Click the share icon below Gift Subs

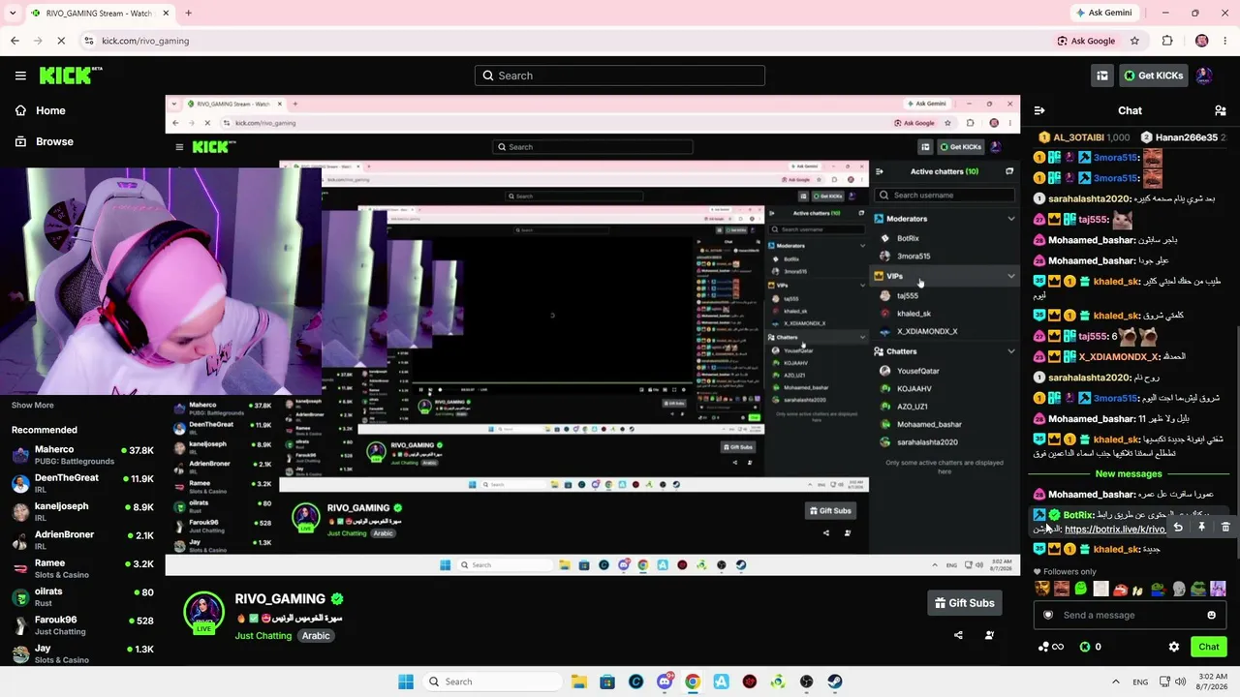pyautogui.click(x=958, y=635)
